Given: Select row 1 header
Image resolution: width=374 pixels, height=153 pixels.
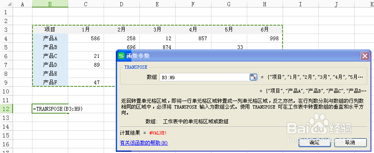Looking at the screenshot, I should [x=6, y=12].
